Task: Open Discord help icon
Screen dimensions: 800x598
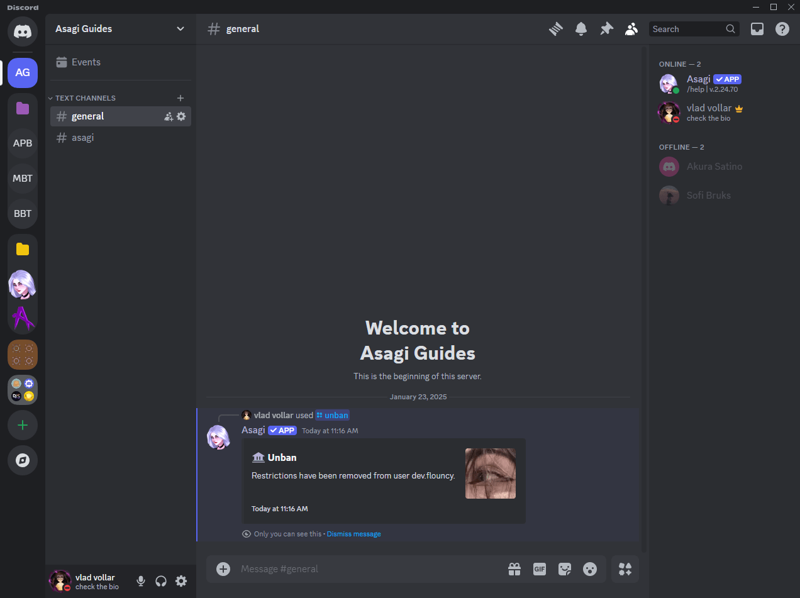Action: [782, 29]
